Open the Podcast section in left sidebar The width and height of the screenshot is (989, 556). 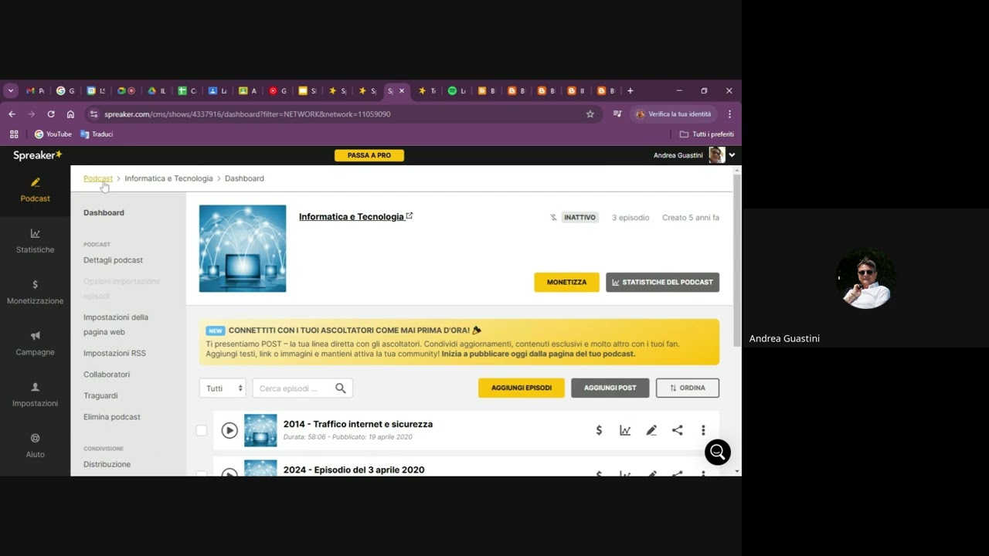coord(35,190)
